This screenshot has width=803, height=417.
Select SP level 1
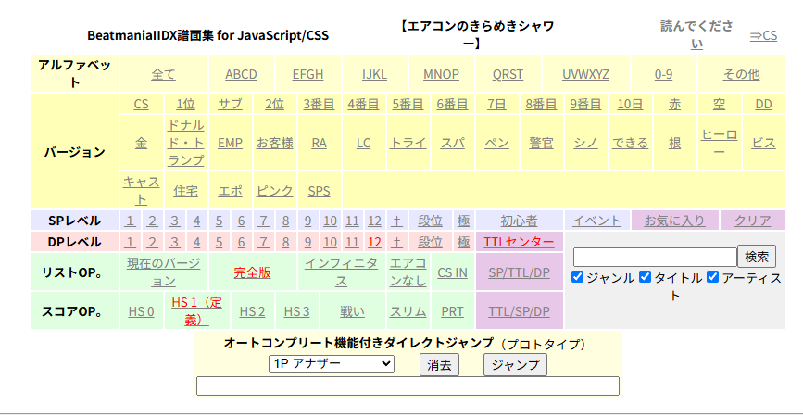[130, 221]
